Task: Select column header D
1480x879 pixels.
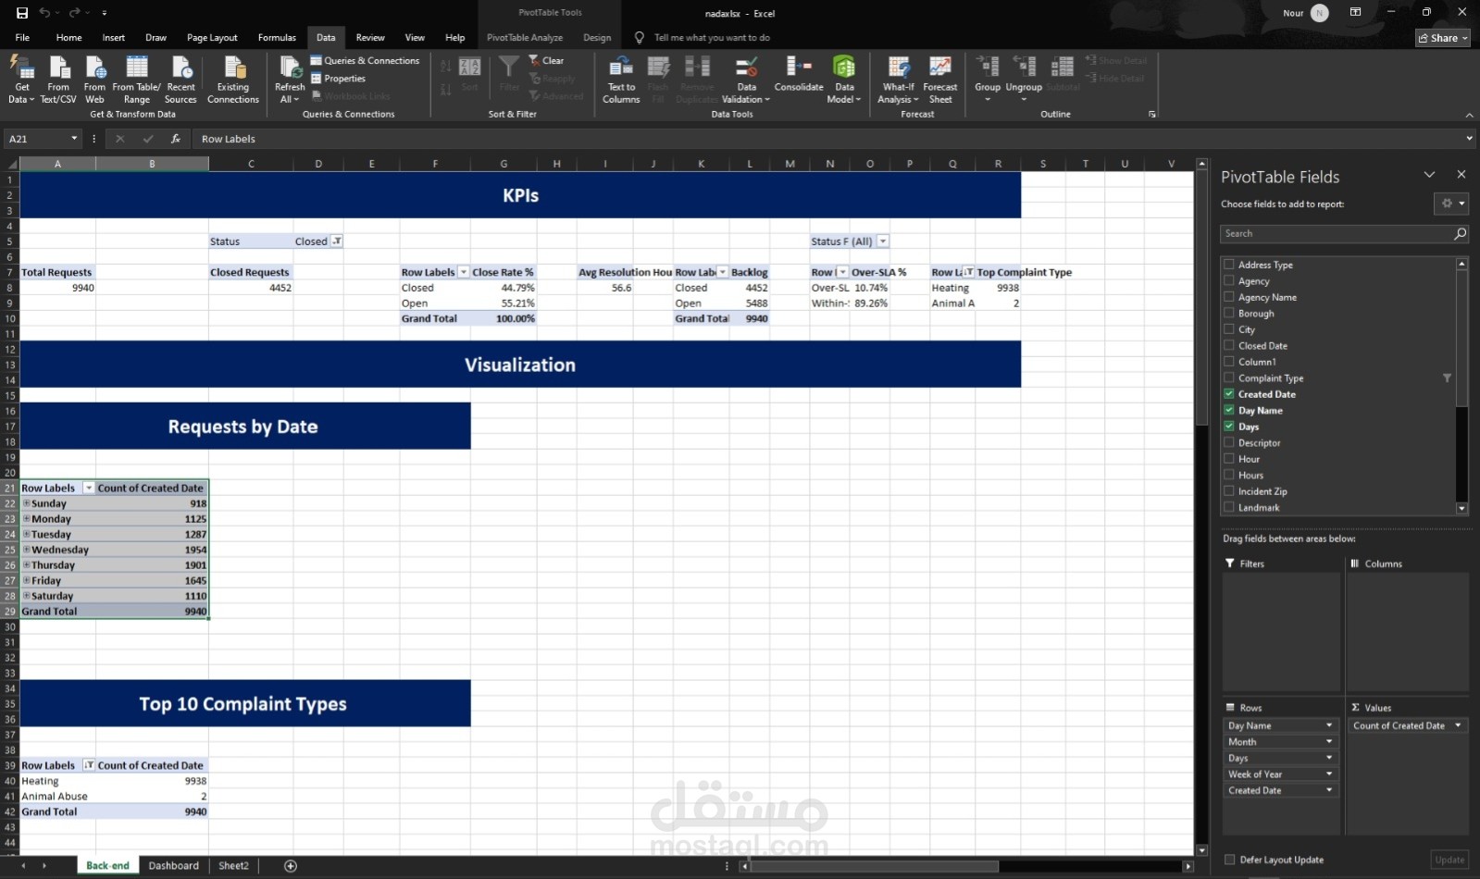Action: 317,164
